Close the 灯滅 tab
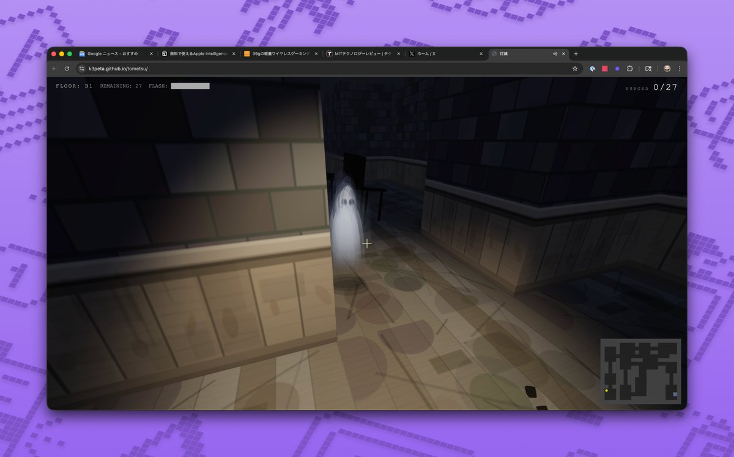 click(x=563, y=54)
